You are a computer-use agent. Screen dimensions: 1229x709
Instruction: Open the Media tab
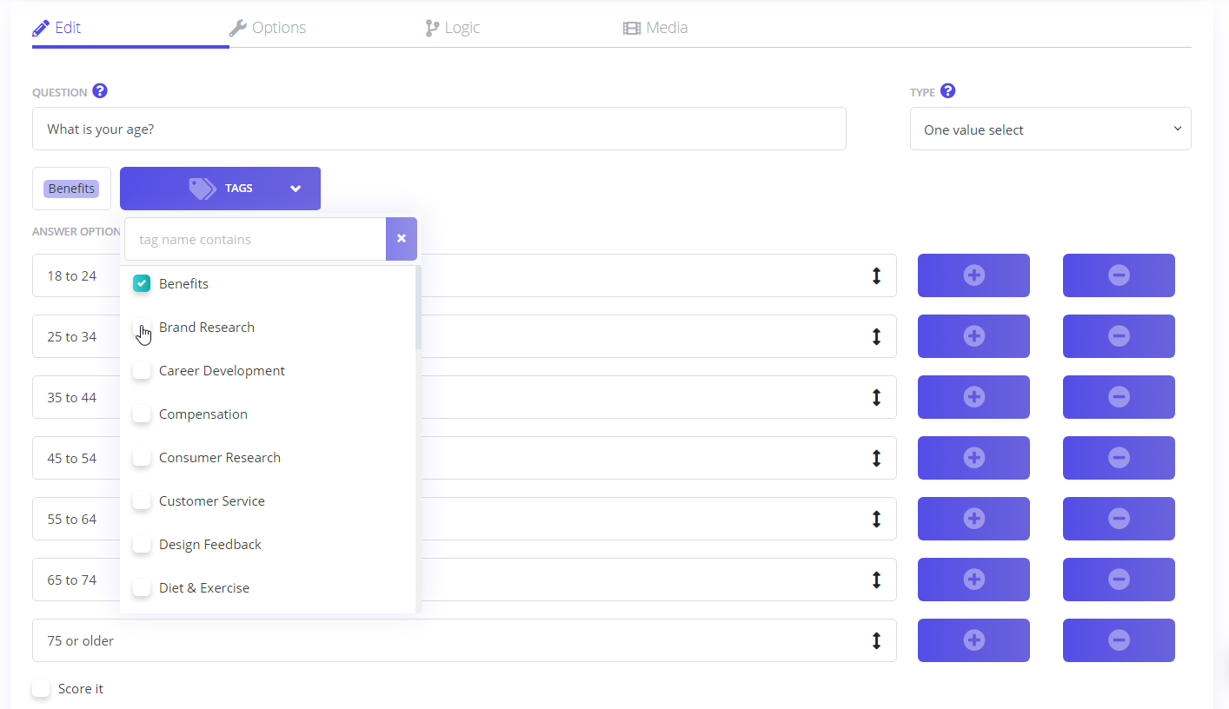pyautogui.click(x=655, y=28)
